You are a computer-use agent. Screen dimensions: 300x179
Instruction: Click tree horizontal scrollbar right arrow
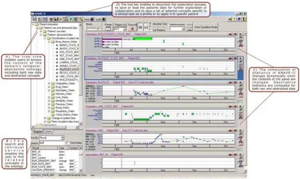(77, 127)
